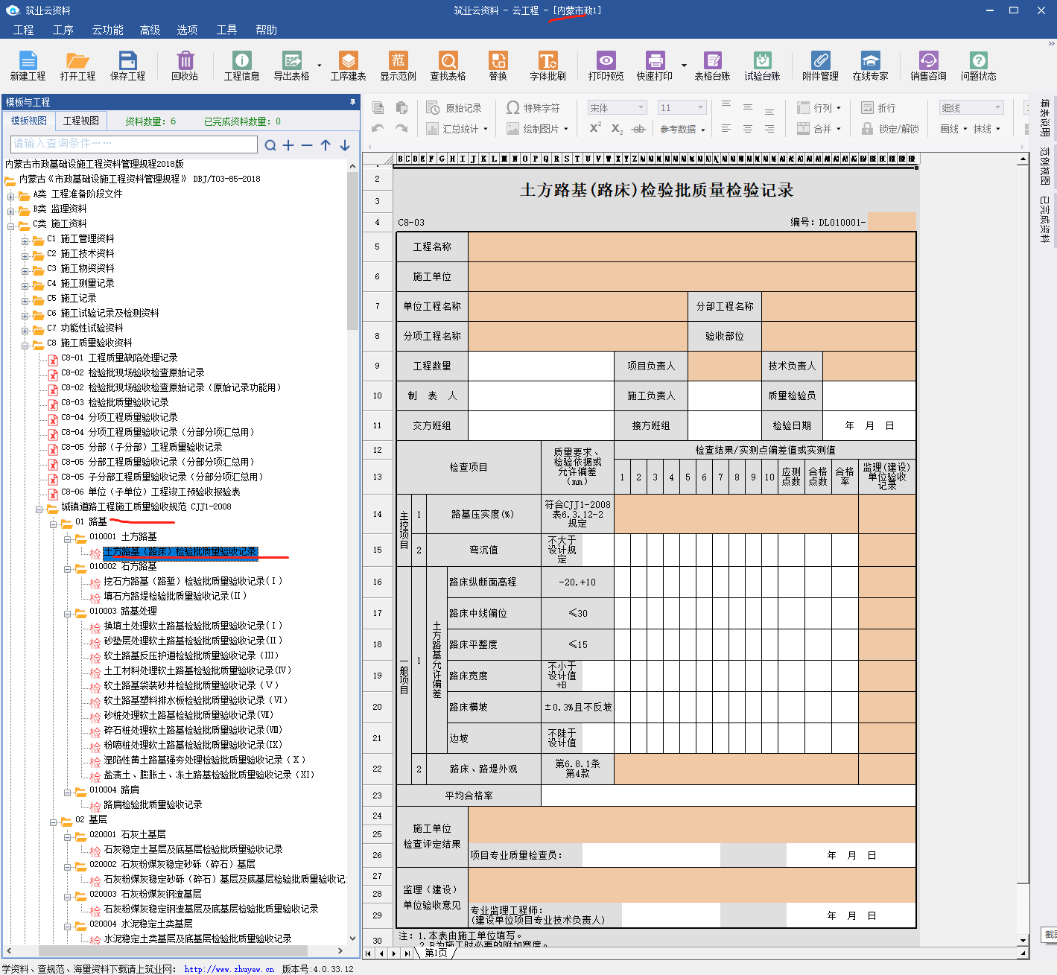Click the undo arrow icon
This screenshot has height=975, width=1057.
[x=378, y=129]
